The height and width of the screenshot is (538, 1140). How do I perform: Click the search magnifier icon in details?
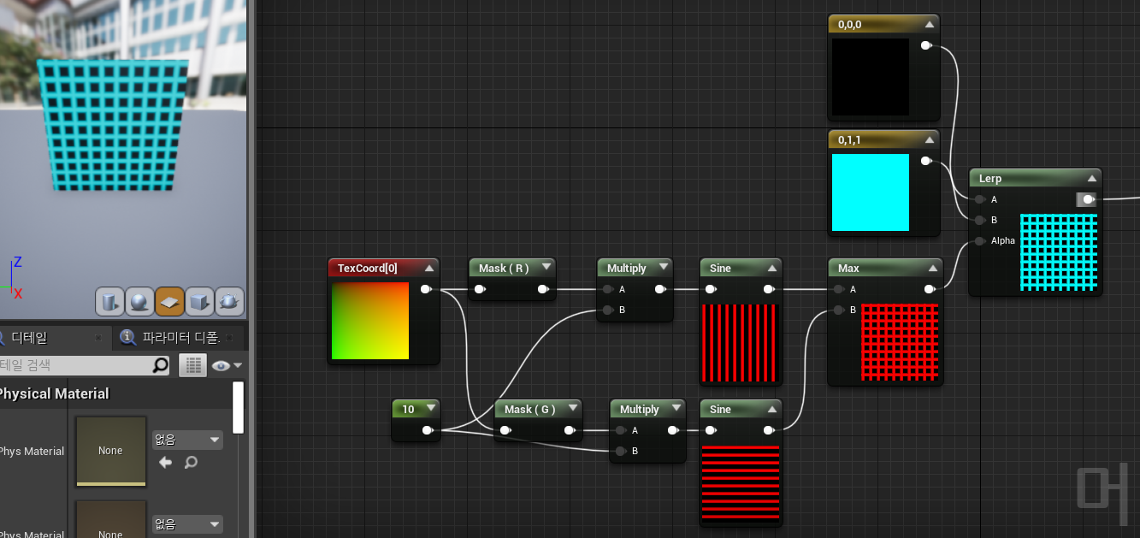[x=160, y=365]
